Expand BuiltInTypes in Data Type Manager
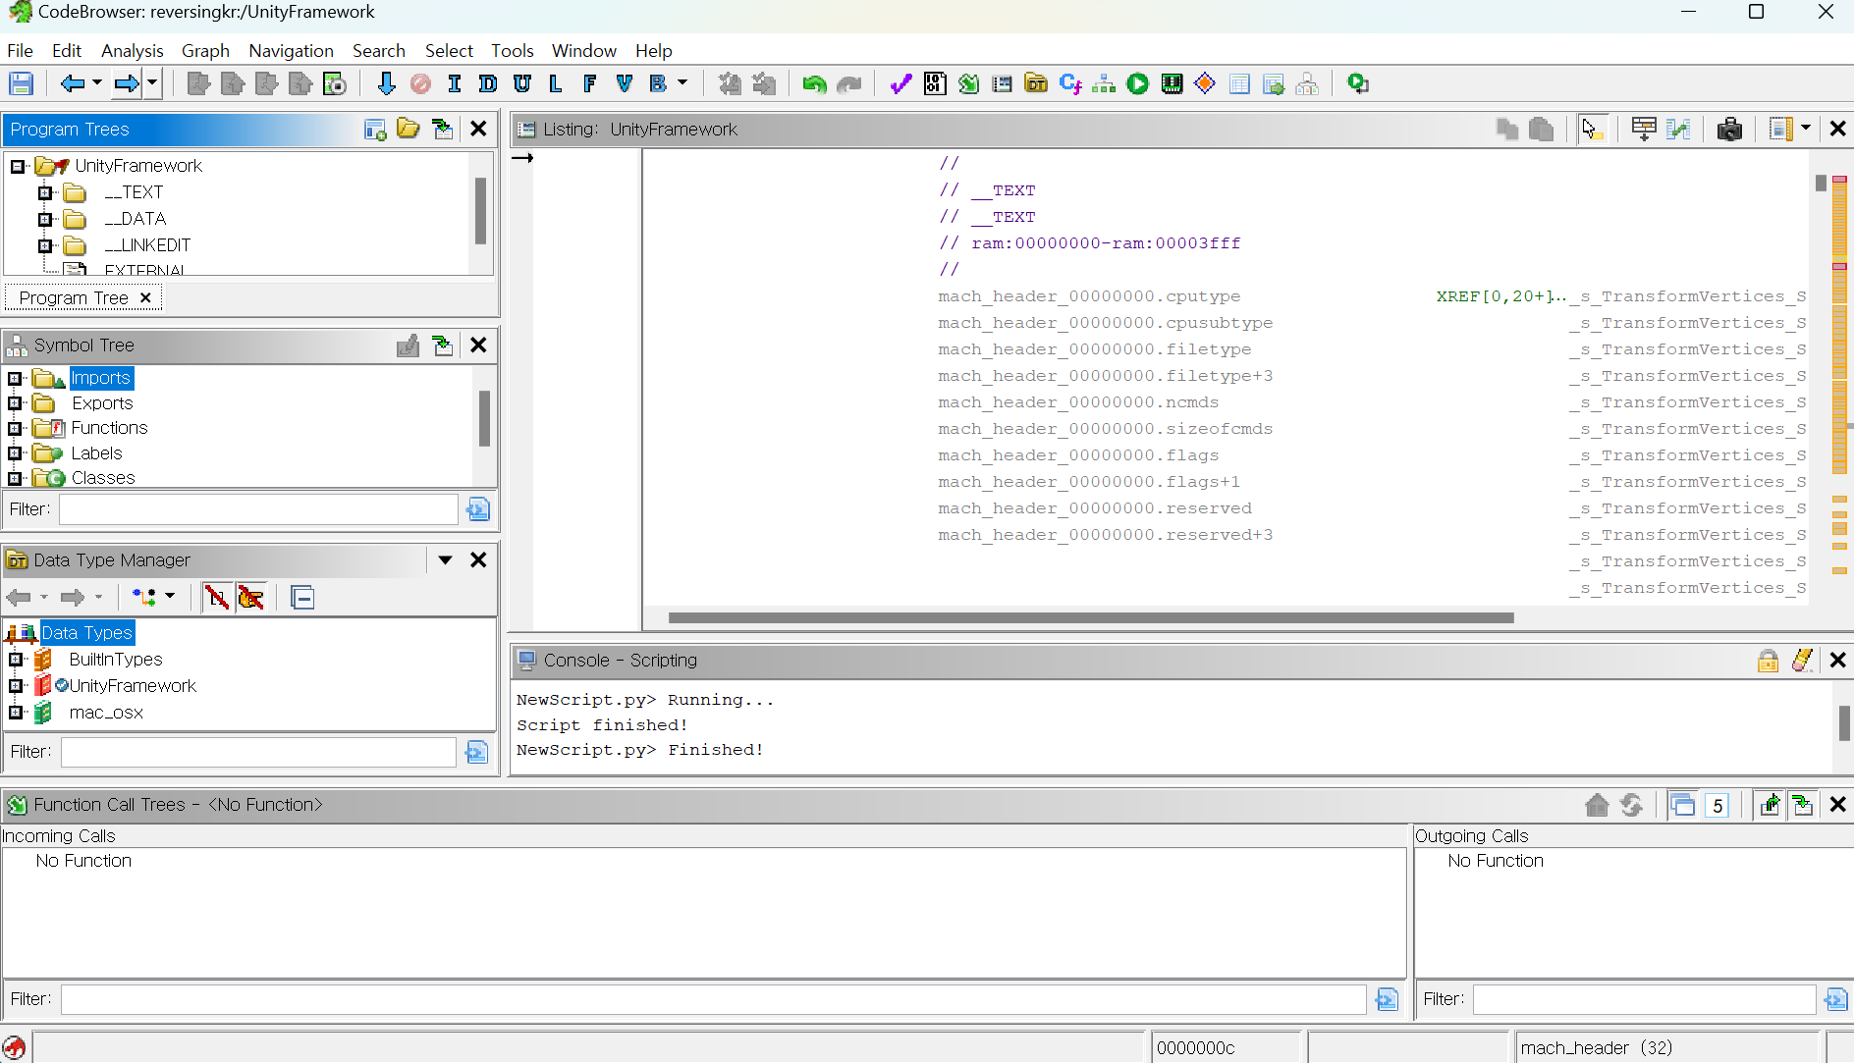Image resolution: width=1854 pixels, height=1063 pixels. [16, 660]
